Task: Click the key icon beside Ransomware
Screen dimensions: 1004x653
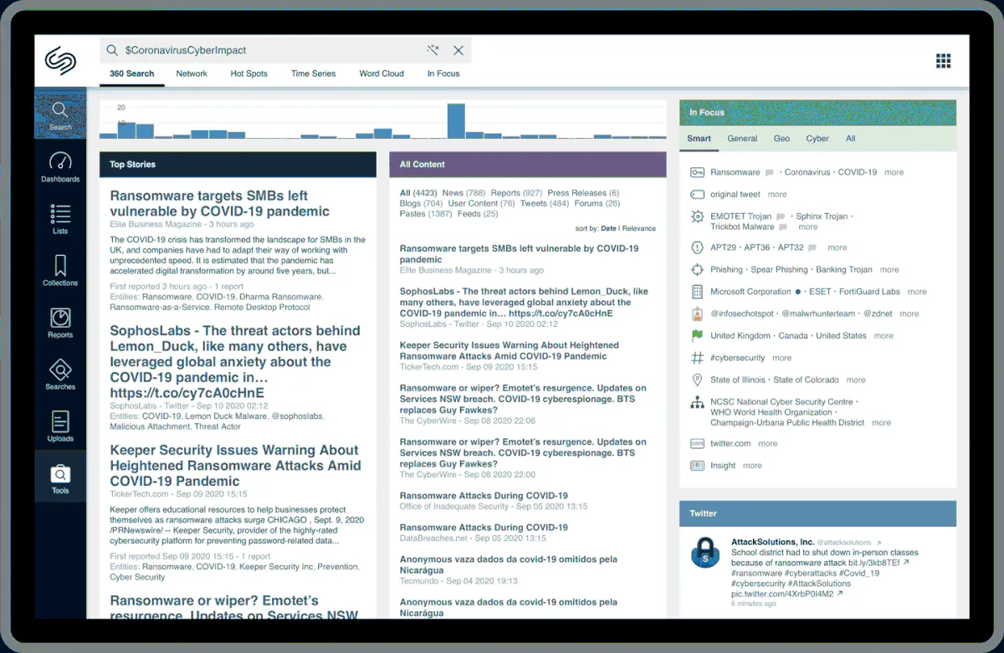Action: point(697,172)
